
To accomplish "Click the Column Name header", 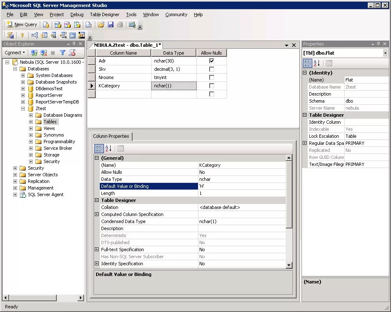I will coord(123,53).
